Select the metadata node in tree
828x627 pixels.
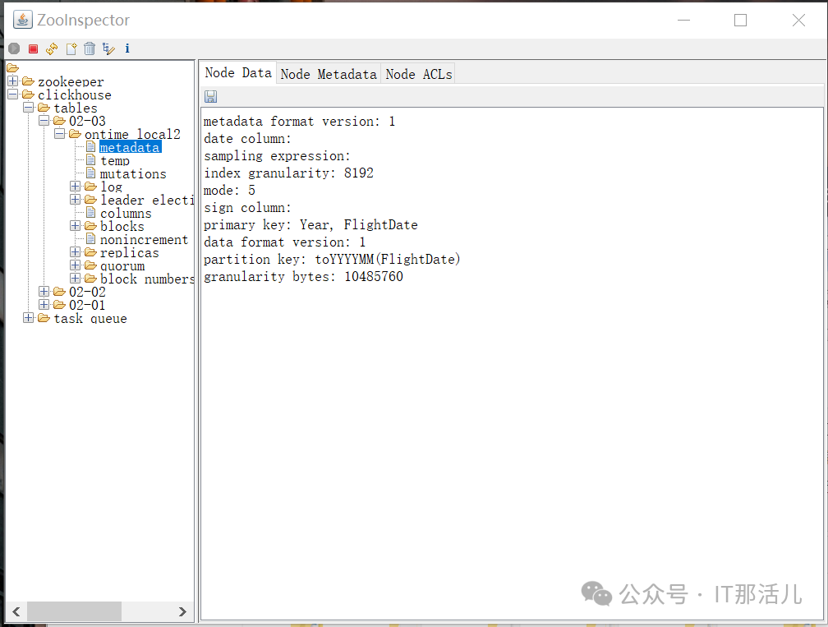[x=130, y=147]
